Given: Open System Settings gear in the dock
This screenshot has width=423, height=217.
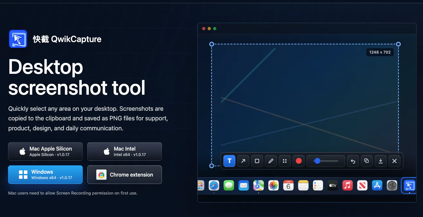Looking at the screenshot, I should pos(392,185).
